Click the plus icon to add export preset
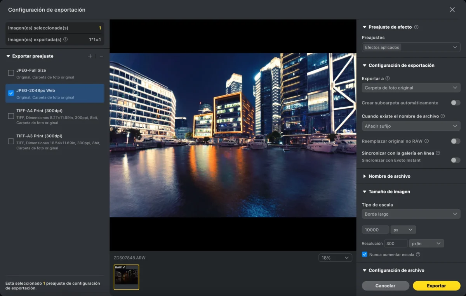 (x=90, y=56)
